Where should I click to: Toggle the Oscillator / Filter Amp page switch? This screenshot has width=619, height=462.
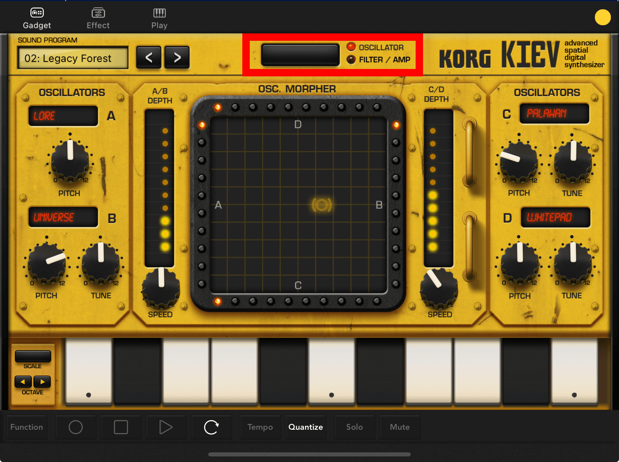(300, 55)
